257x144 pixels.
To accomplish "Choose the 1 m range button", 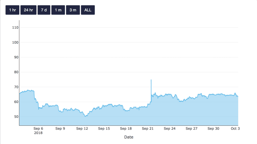I will (58, 10).
